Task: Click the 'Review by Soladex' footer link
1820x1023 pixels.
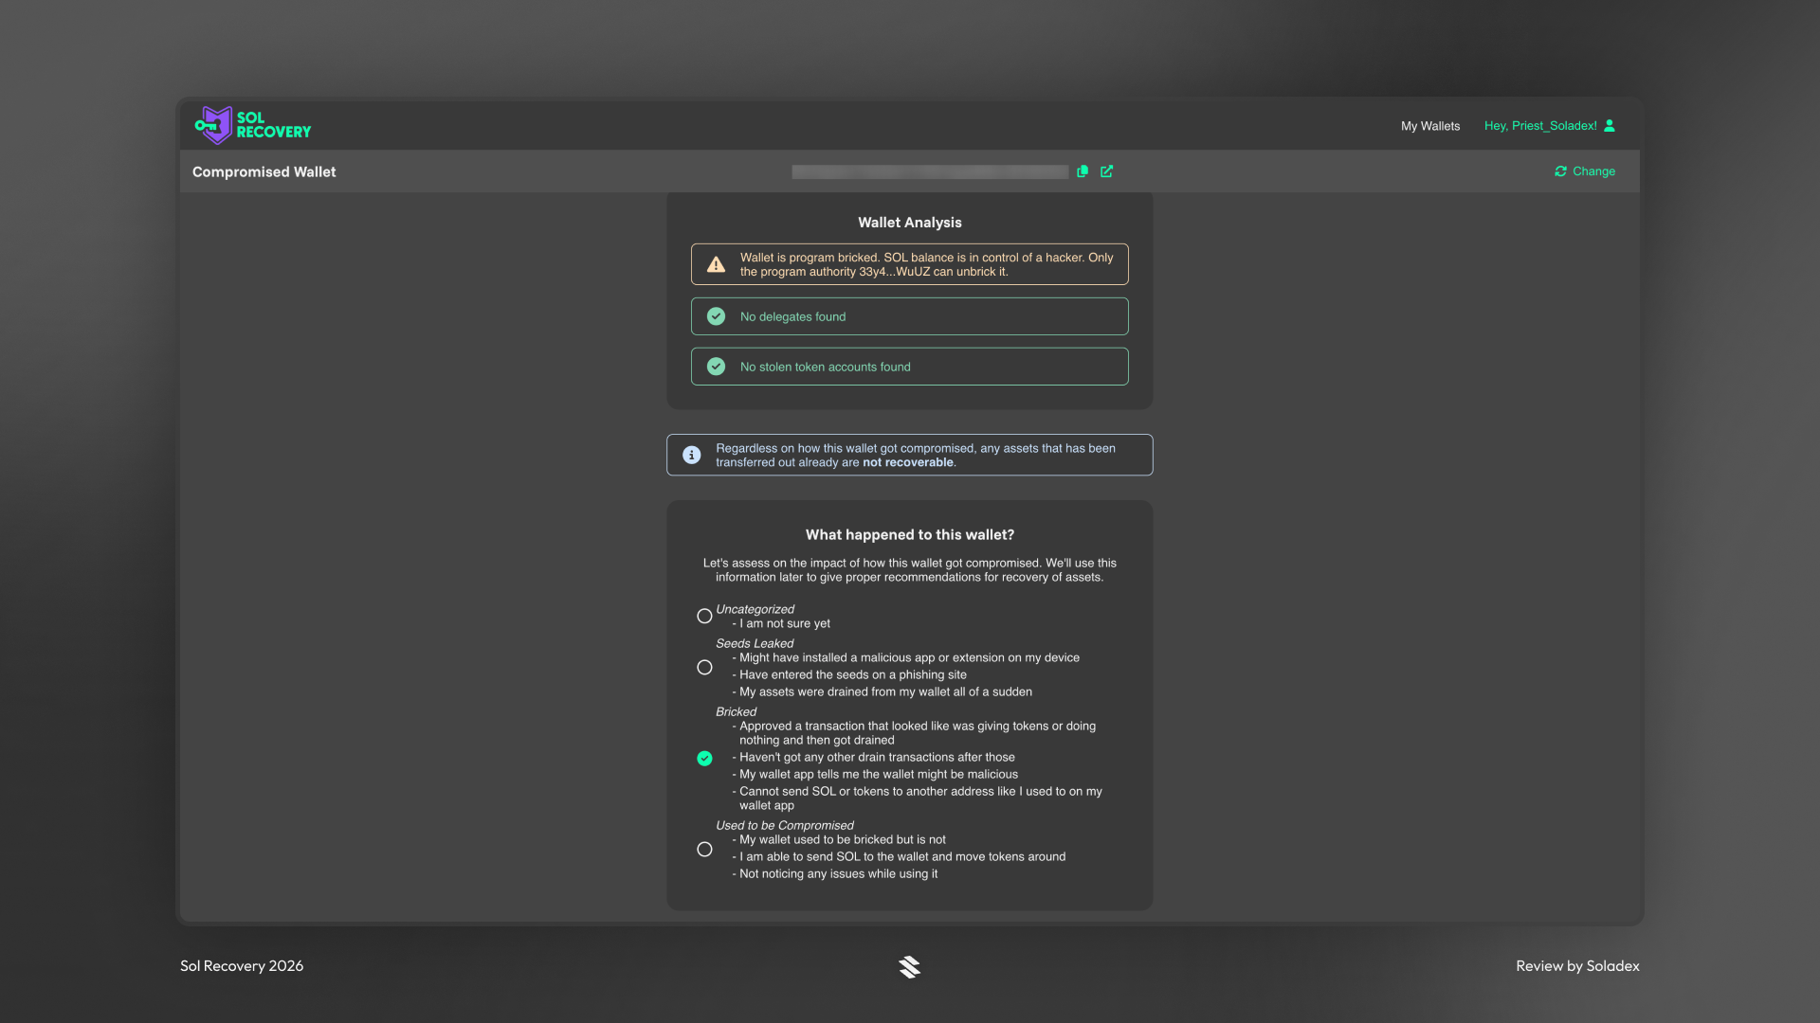Action: click(1577, 965)
